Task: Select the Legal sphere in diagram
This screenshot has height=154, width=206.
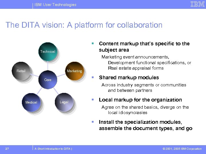Action: click(x=64, y=102)
